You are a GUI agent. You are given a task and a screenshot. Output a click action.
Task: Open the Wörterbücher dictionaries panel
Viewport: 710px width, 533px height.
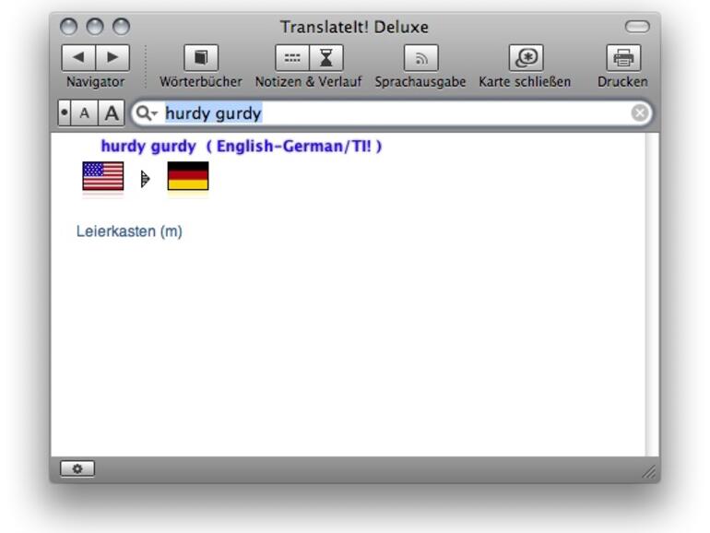[201, 57]
